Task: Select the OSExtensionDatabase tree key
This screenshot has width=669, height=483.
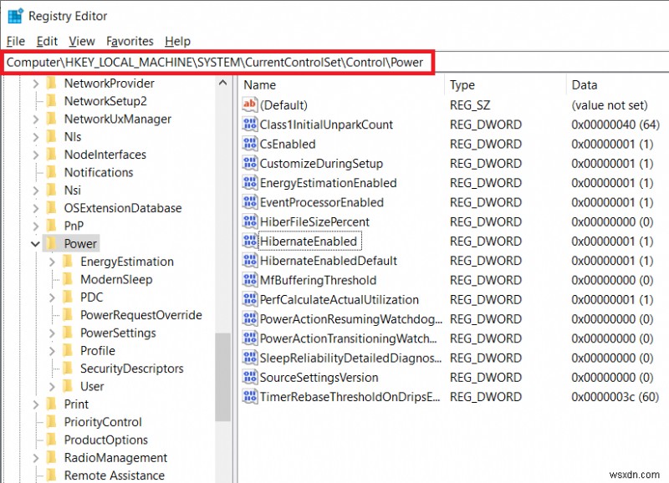Action: (123, 208)
